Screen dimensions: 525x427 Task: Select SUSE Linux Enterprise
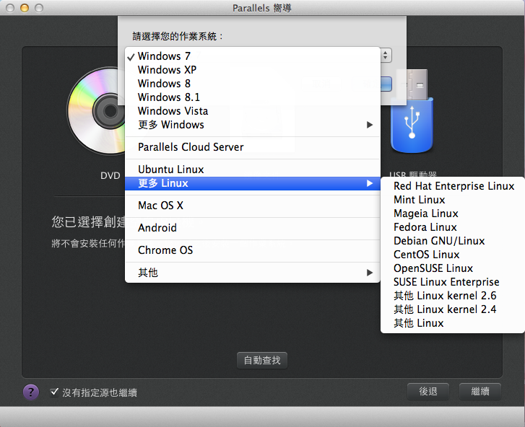click(x=453, y=282)
